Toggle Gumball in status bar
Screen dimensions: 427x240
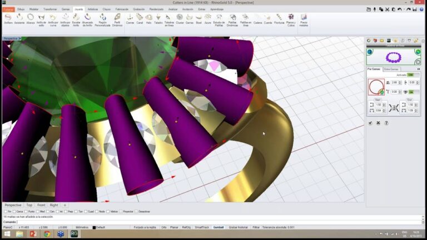coord(219,227)
